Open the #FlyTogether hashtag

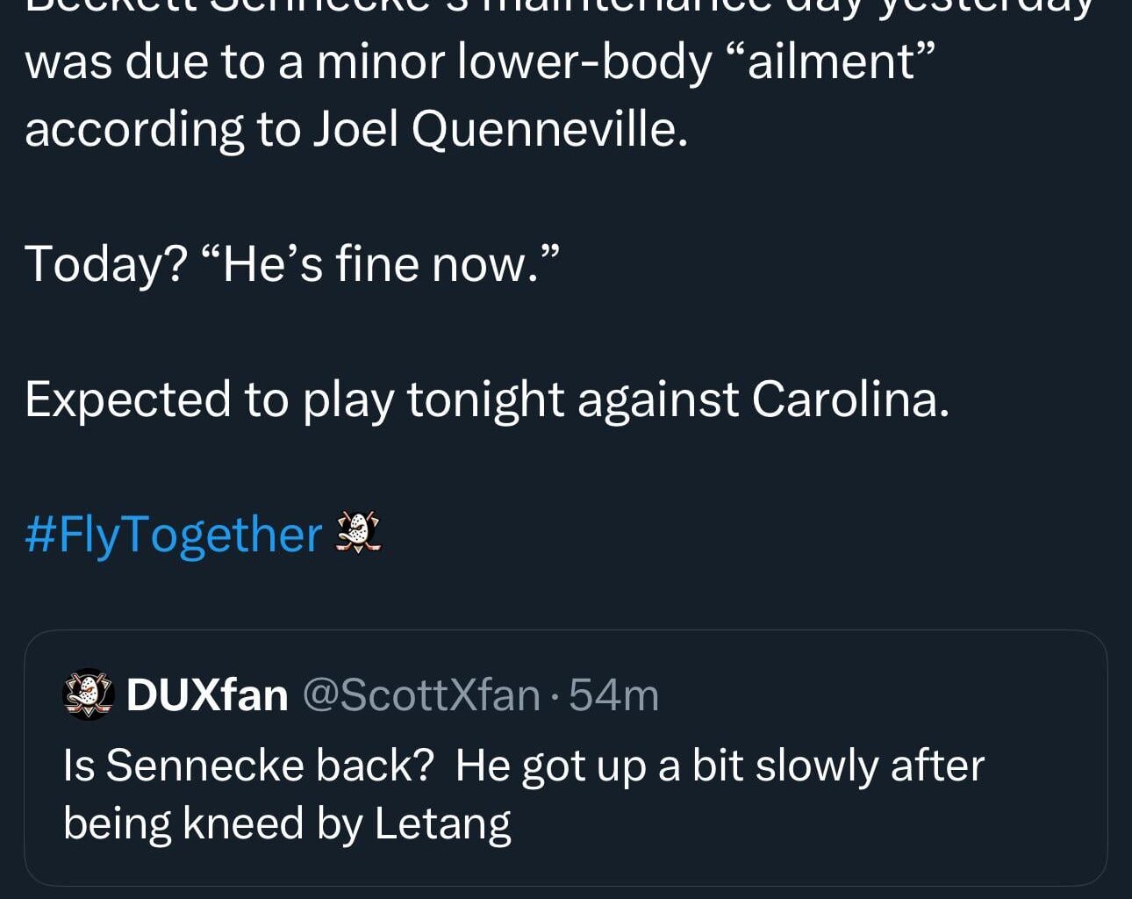(x=173, y=533)
